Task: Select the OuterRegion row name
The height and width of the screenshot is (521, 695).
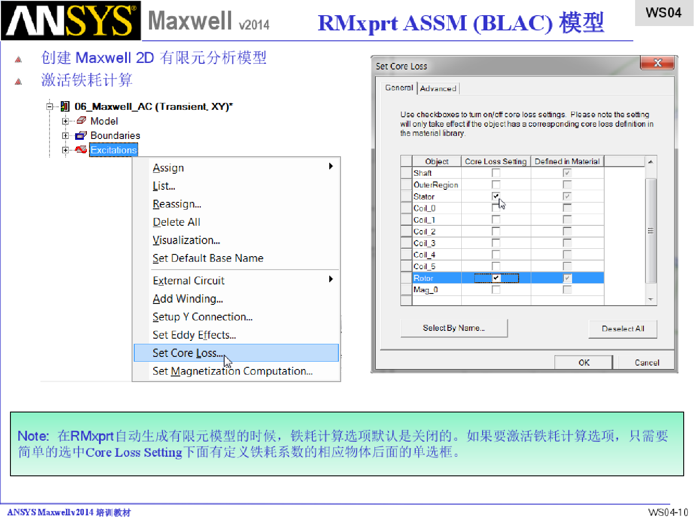Action: [436, 185]
